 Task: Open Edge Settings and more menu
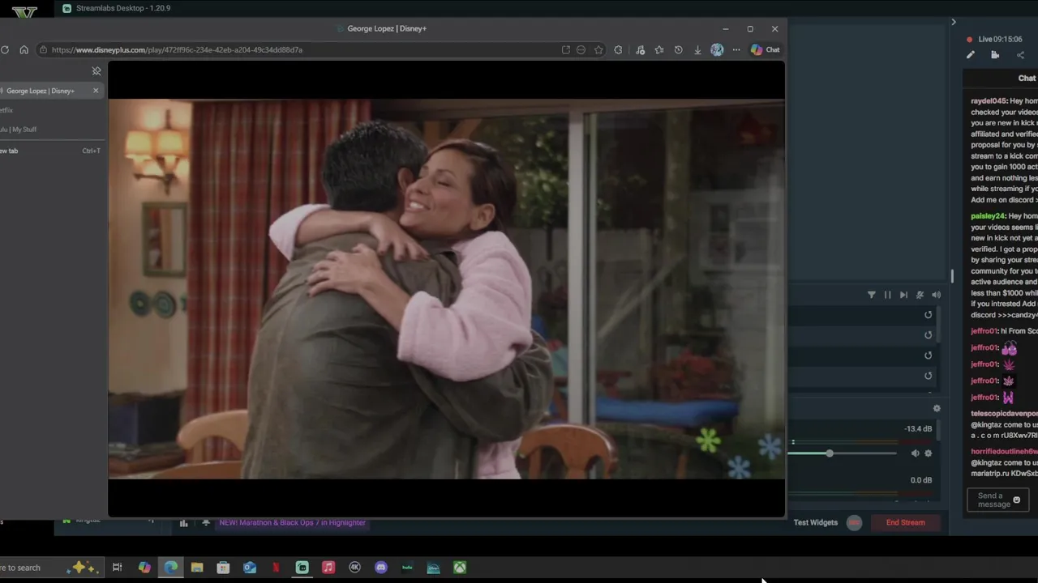(736, 49)
